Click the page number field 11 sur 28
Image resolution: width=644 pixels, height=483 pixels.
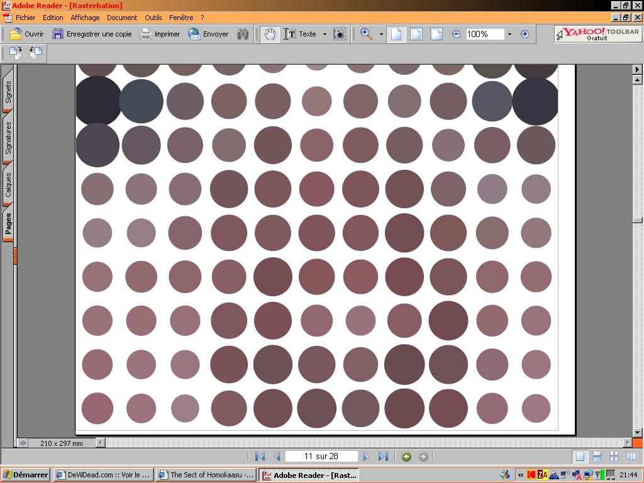[x=321, y=457]
